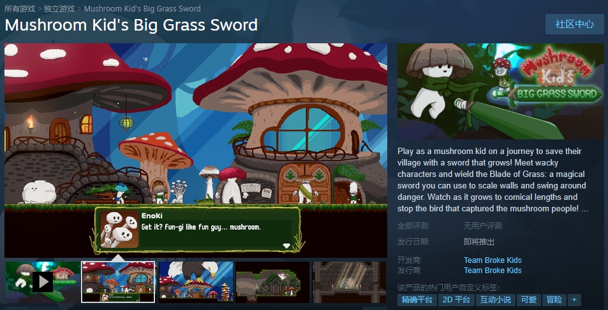608x310 pixels.
Task: Pick the 冒险 tag
Action: click(x=554, y=300)
